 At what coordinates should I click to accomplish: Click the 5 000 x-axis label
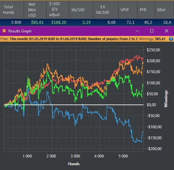coord(123,156)
